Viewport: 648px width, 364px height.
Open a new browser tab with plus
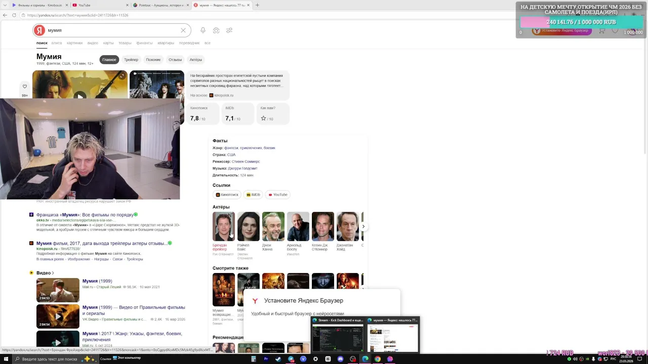point(257,5)
